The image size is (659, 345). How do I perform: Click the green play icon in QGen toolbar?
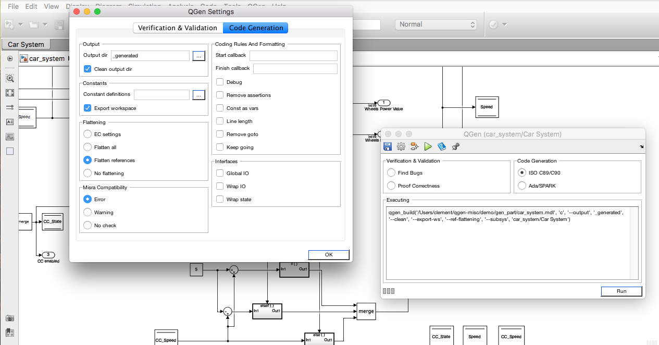428,147
